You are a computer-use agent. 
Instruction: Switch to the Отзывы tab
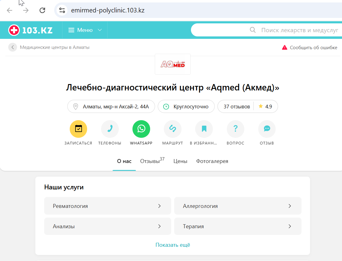pyautogui.click(x=152, y=161)
